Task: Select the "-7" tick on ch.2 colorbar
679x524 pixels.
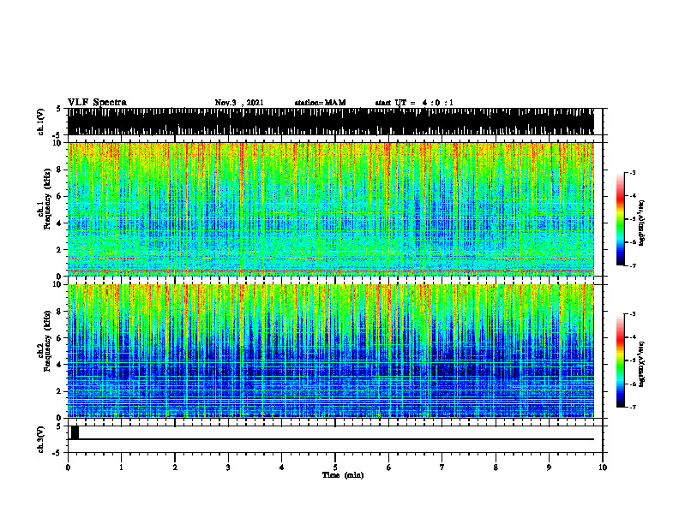Action: click(x=632, y=408)
